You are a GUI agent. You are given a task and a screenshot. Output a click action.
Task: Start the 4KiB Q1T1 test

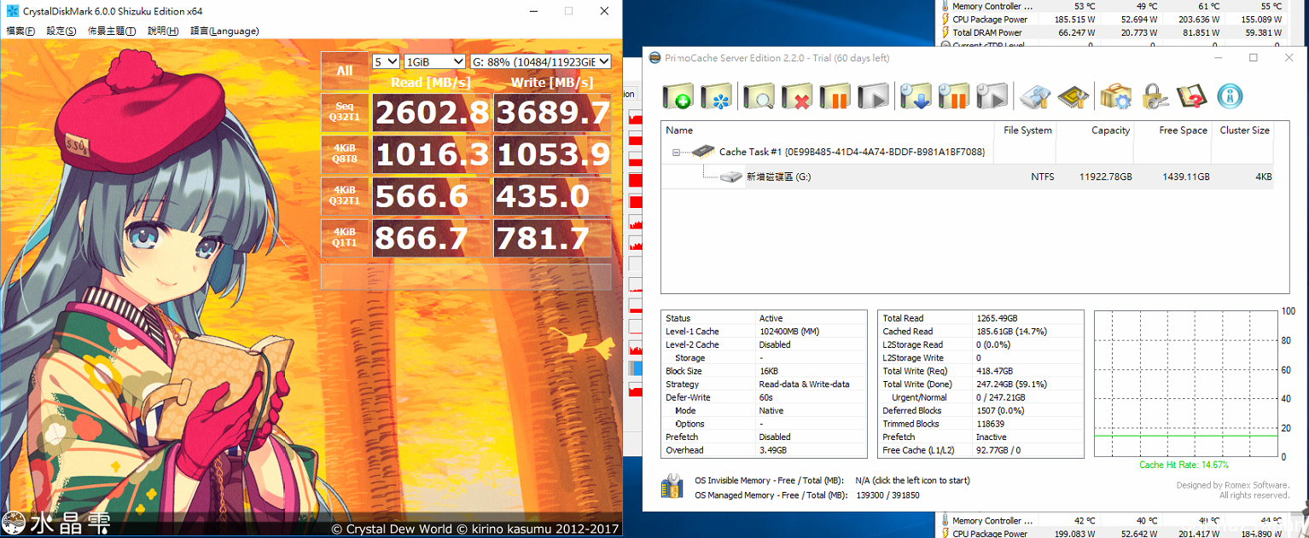345,238
